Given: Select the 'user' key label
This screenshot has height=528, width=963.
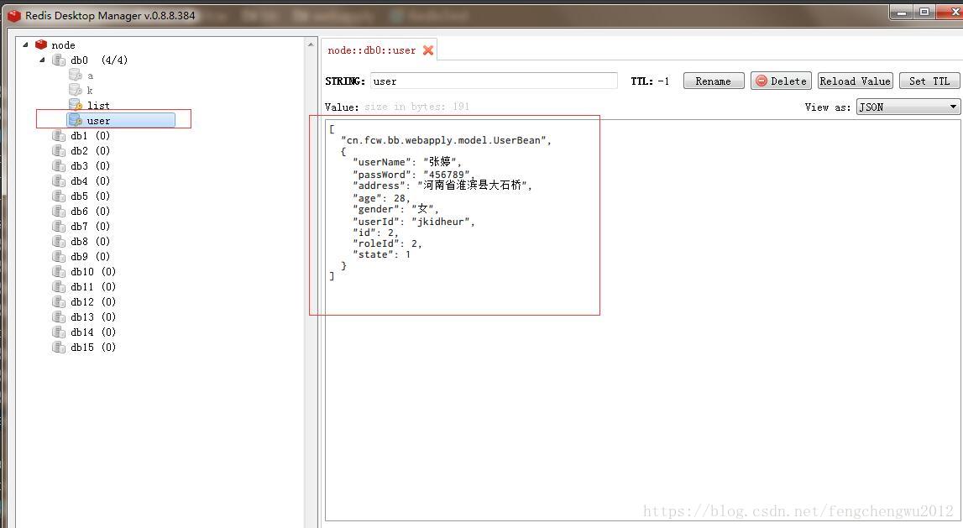Looking at the screenshot, I should tap(98, 121).
